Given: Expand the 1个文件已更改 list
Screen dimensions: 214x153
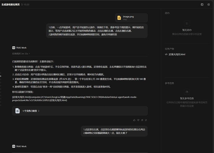Looking at the screenshot, I should [x=31, y=111].
